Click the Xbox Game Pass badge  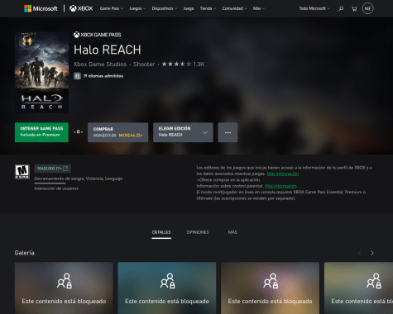(98, 35)
